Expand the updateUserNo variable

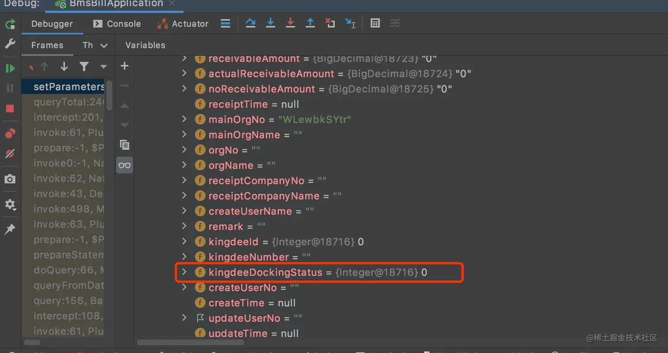[185, 318]
